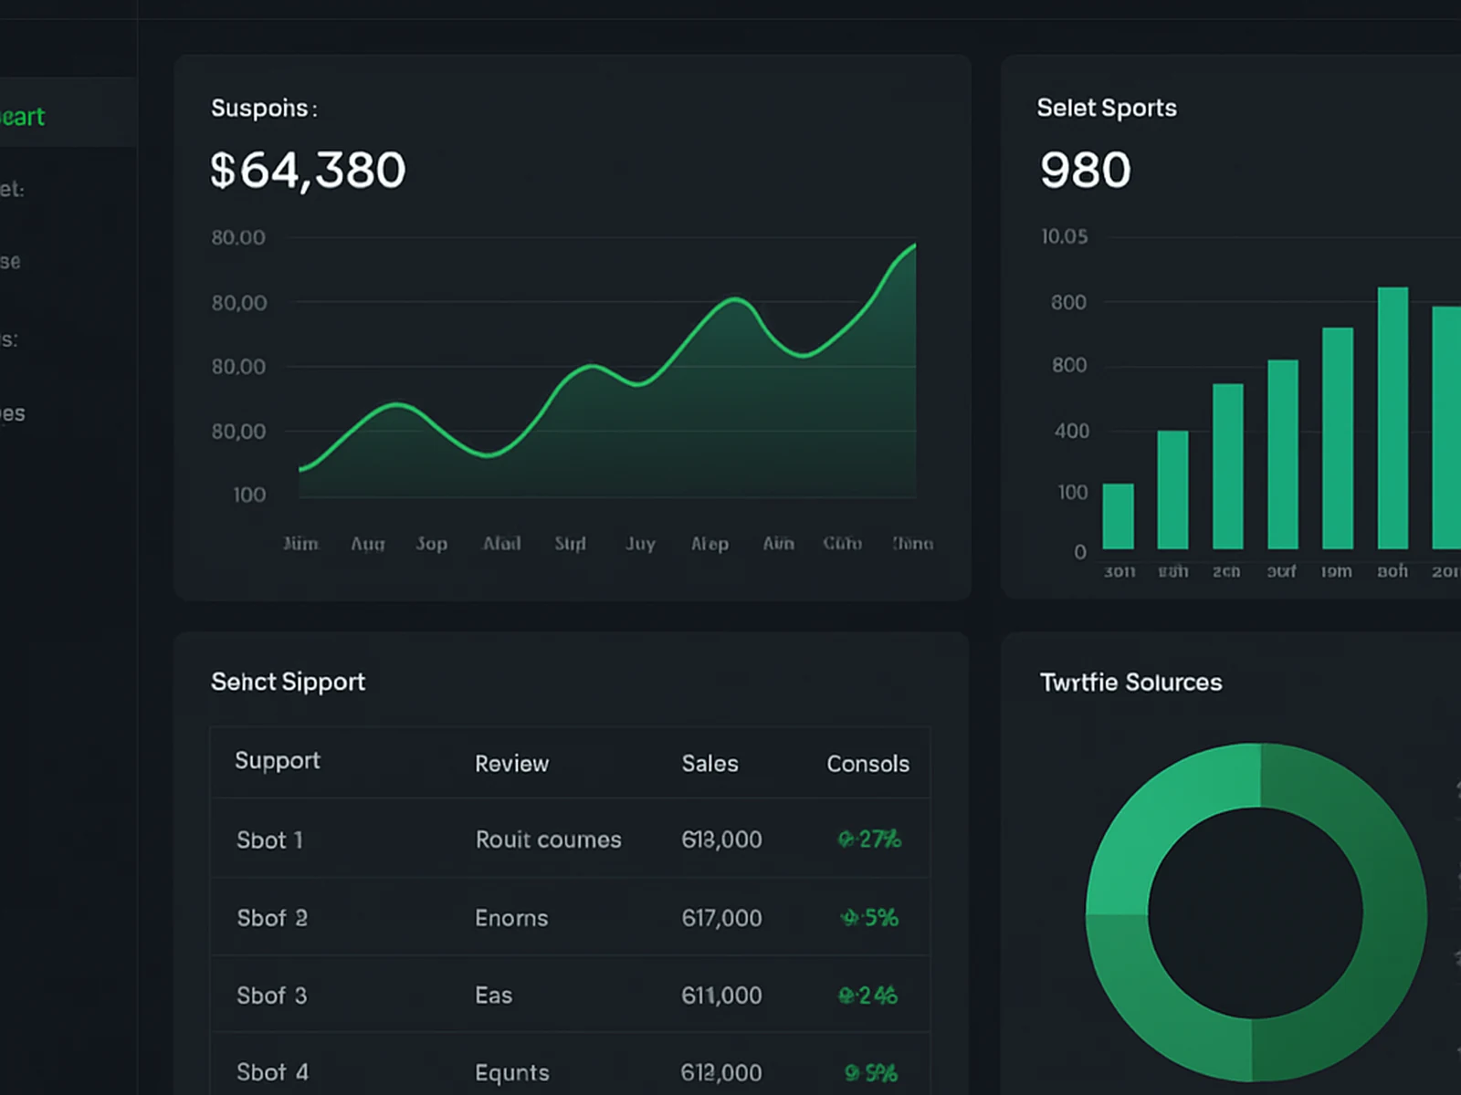Viewport: 1461px width, 1095px height.
Task: Click the +27% growth indicator for Sbot 1
Action: [867, 839]
